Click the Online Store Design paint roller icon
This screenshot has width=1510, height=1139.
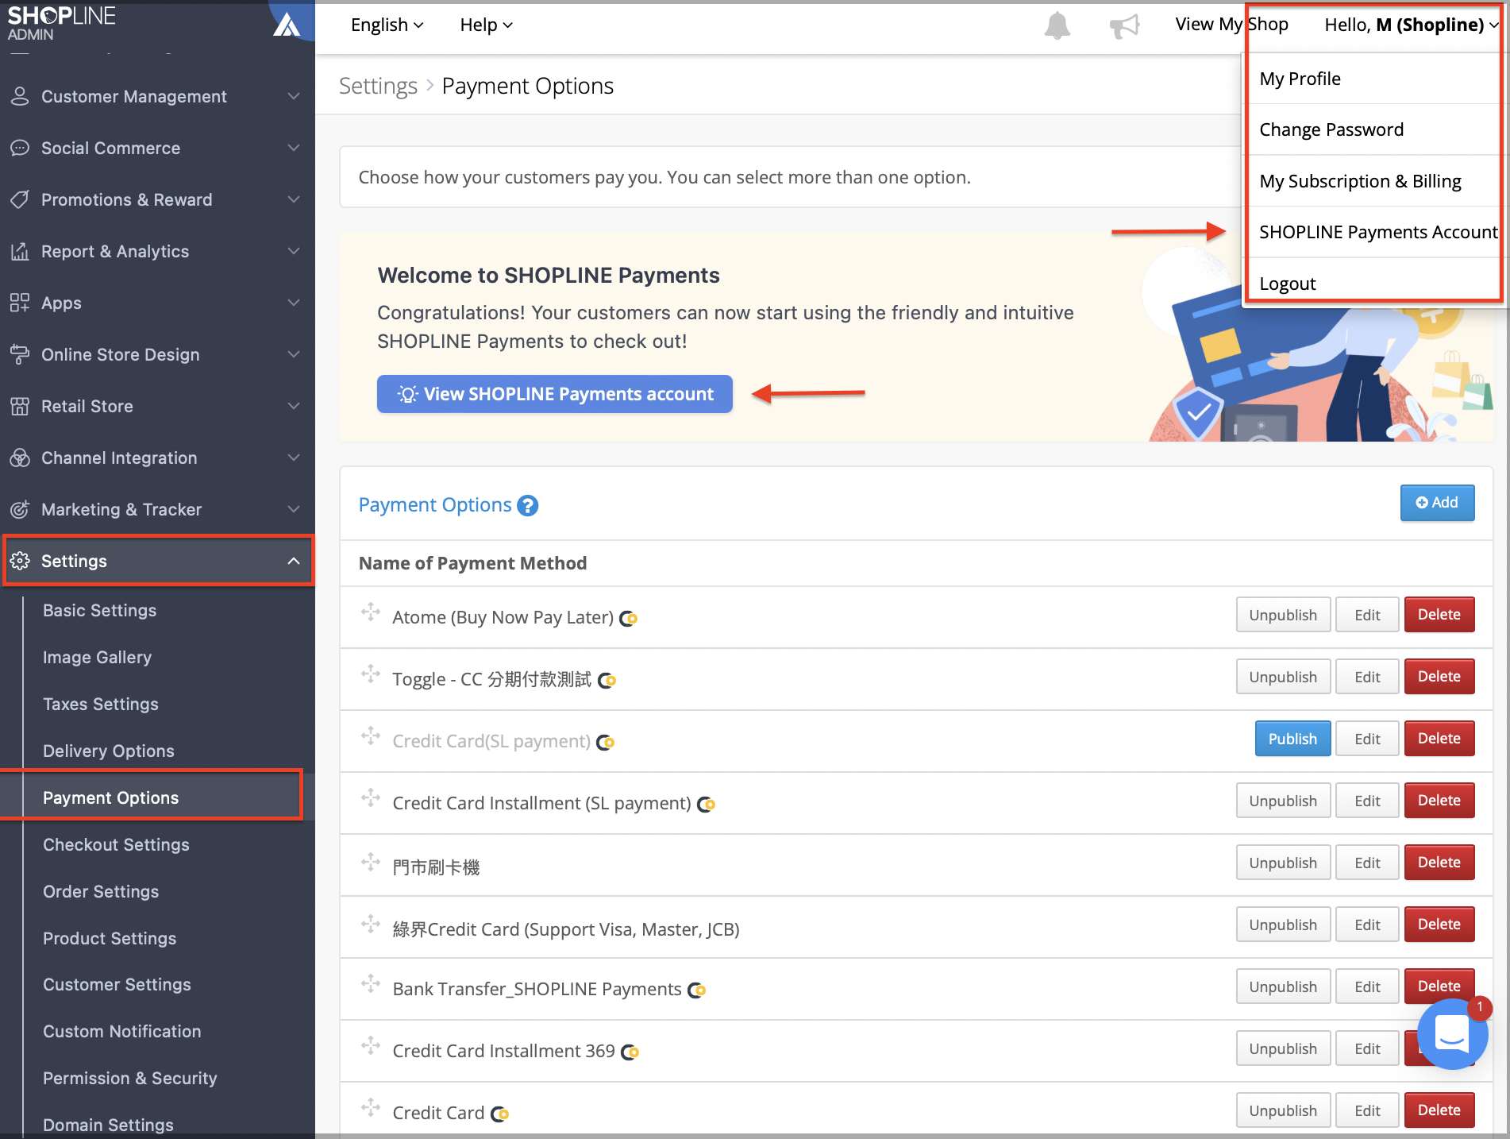coord(20,354)
